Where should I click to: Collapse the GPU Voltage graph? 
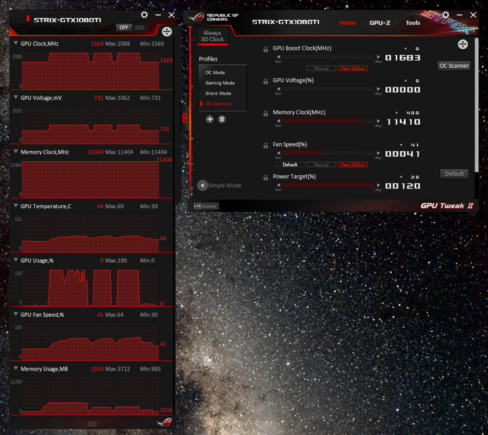click(16, 97)
